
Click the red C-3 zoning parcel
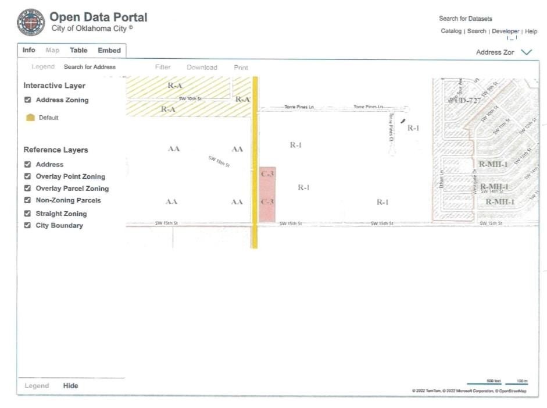[267, 194]
